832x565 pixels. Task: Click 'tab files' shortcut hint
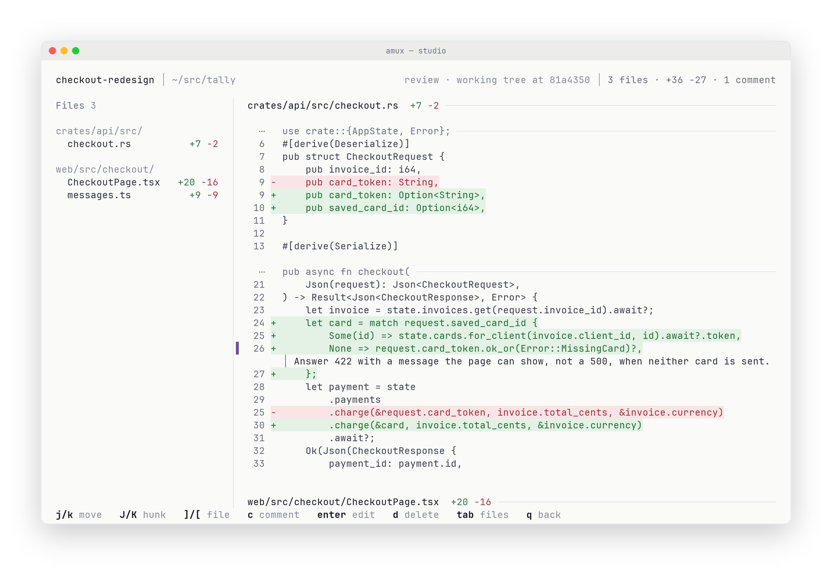pyautogui.click(x=483, y=515)
